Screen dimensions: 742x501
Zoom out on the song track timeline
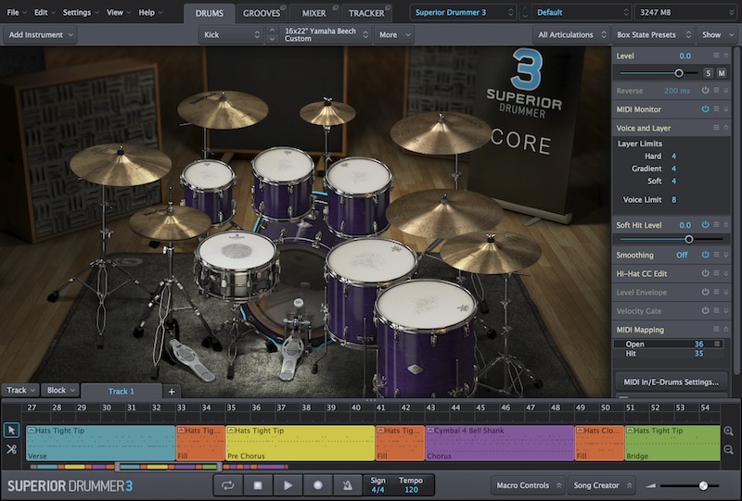tap(729, 450)
